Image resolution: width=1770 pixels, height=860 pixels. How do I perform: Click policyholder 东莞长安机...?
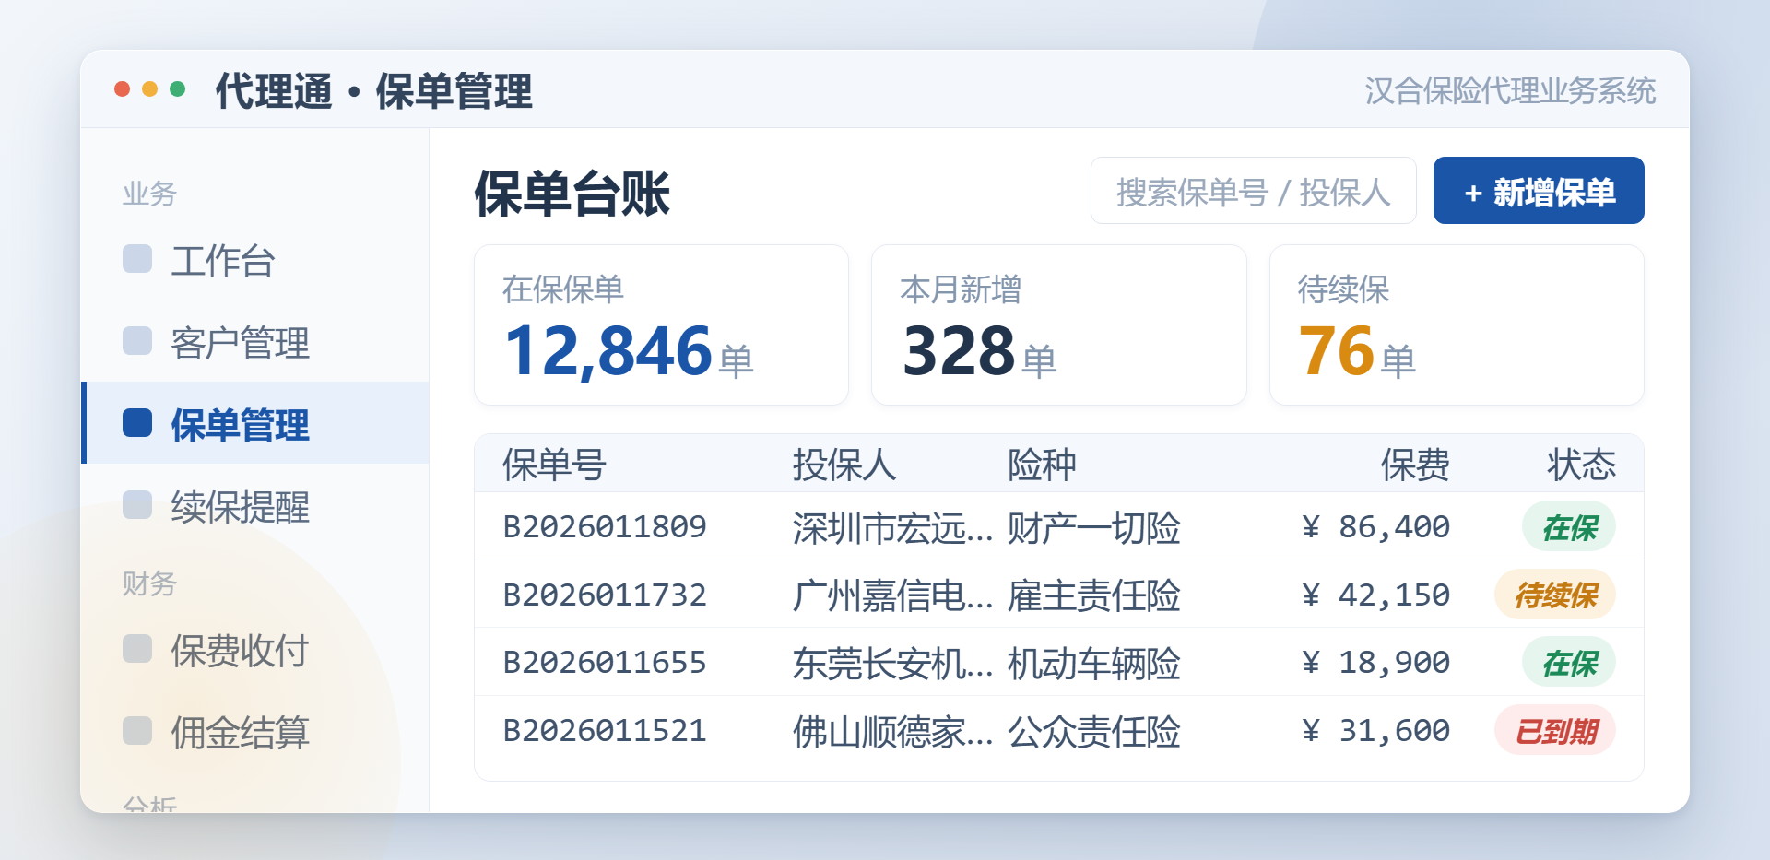892,663
